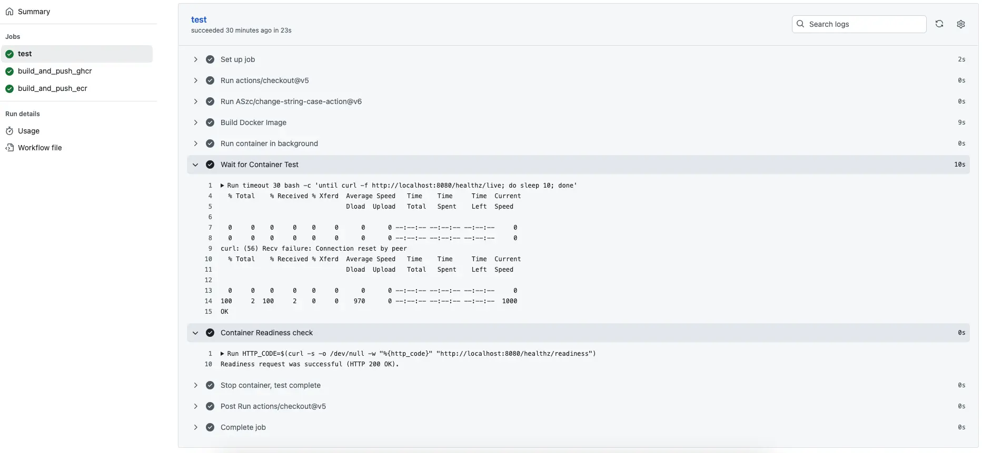This screenshot has width=982, height=453.
Task: Expand the Set up job step
Action: [195, 59]
